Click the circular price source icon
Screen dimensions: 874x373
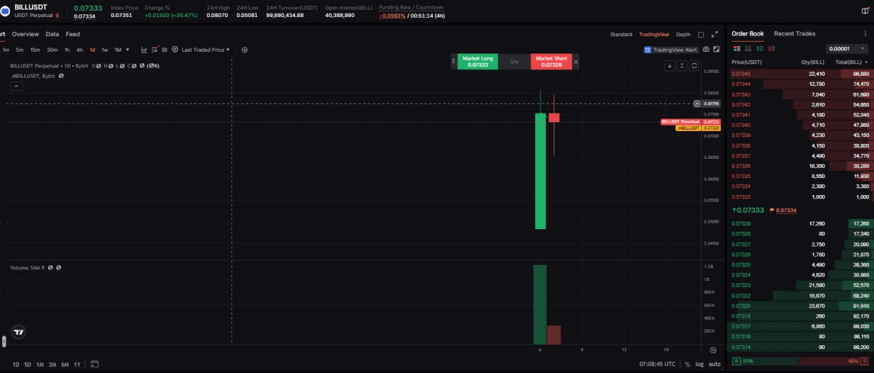point(175,50)
